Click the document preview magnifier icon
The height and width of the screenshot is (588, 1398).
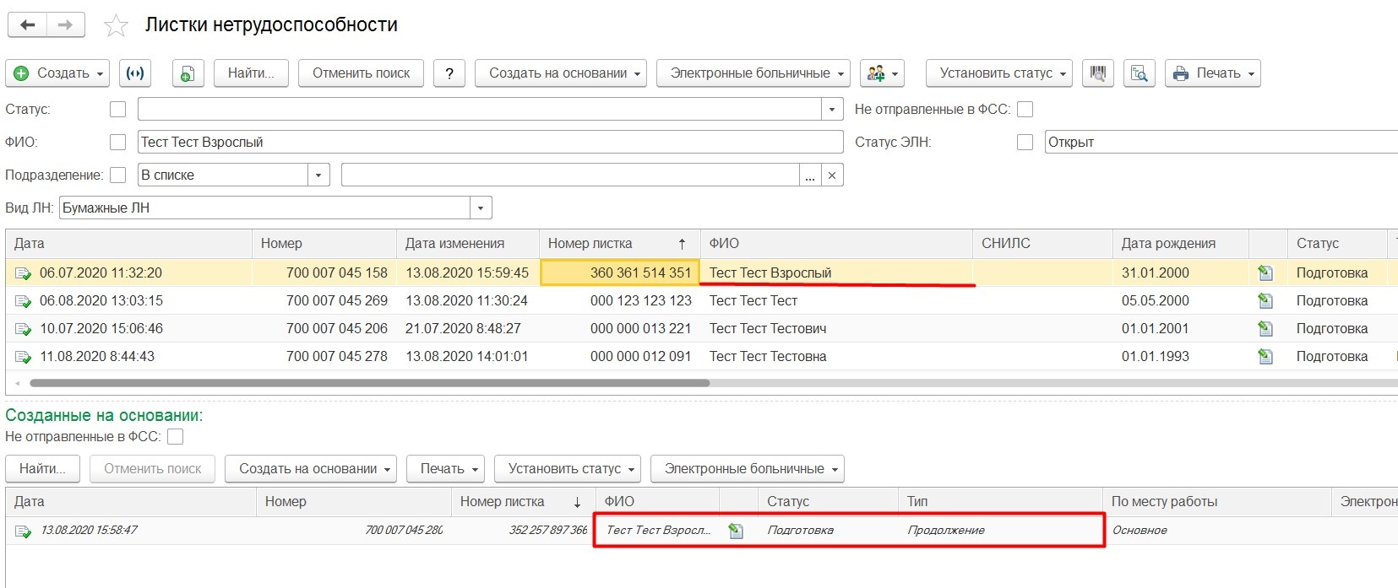click(x=1139, y=73)
